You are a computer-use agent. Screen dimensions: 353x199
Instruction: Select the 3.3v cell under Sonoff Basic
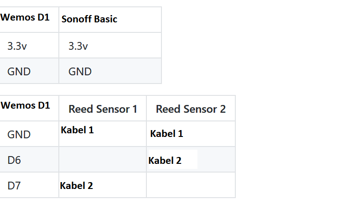pos(78,46)
